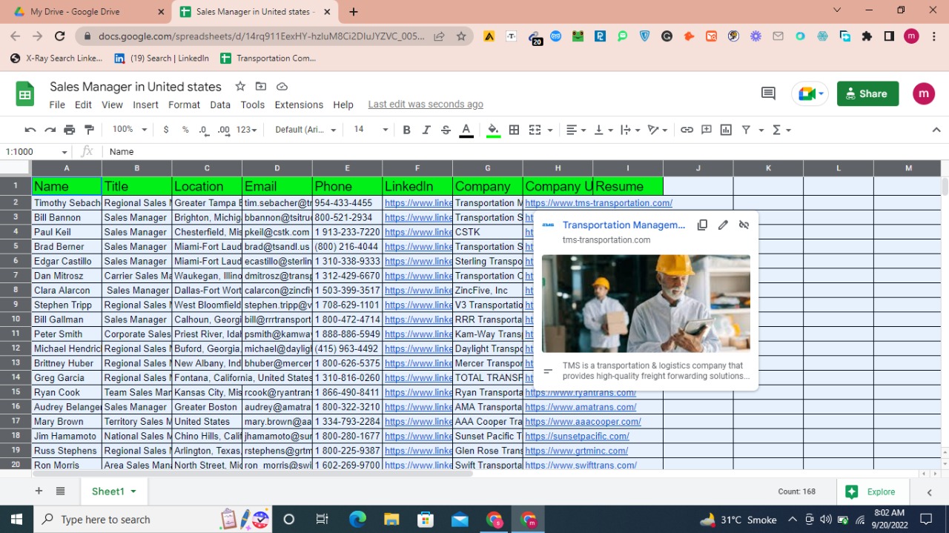The image size is (949, 533).
Task: Open comment history icon
Action: click(768, 93)
